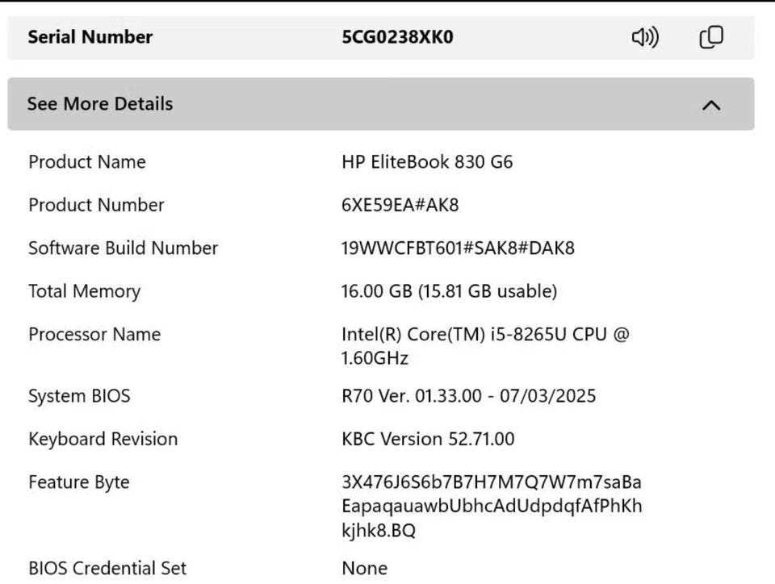
Task: Click the Product Number value 6XE59EA#AK8
Action: pos(400,205)
